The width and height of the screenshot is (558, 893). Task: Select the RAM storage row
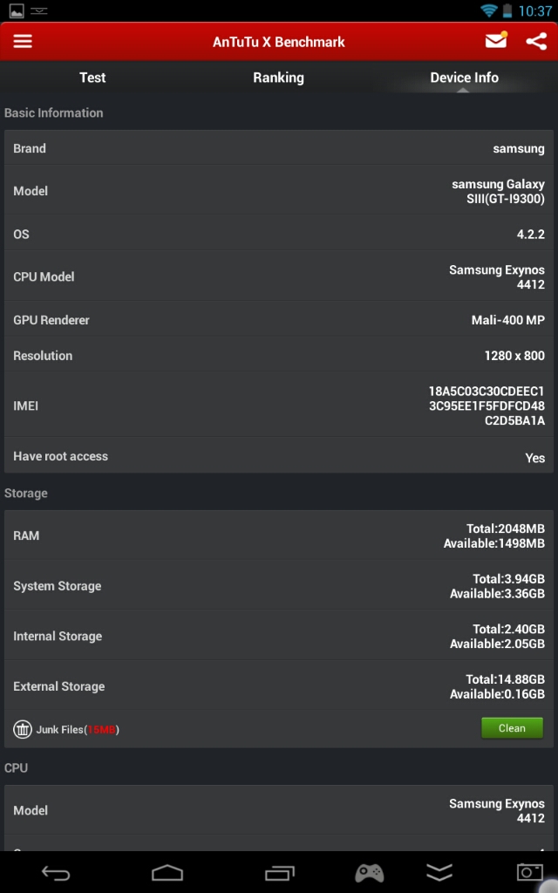pos(279,535)
